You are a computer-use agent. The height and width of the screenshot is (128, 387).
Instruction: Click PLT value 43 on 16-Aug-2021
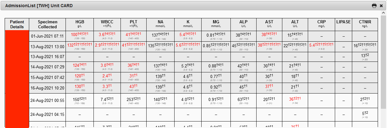coord(134,87)
